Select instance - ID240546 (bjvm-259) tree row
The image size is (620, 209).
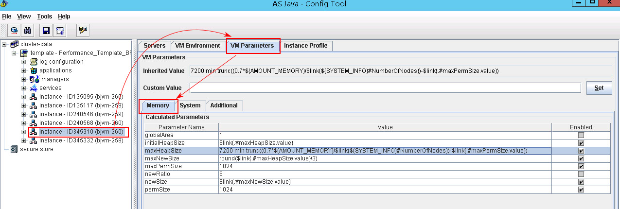point(81,114)
